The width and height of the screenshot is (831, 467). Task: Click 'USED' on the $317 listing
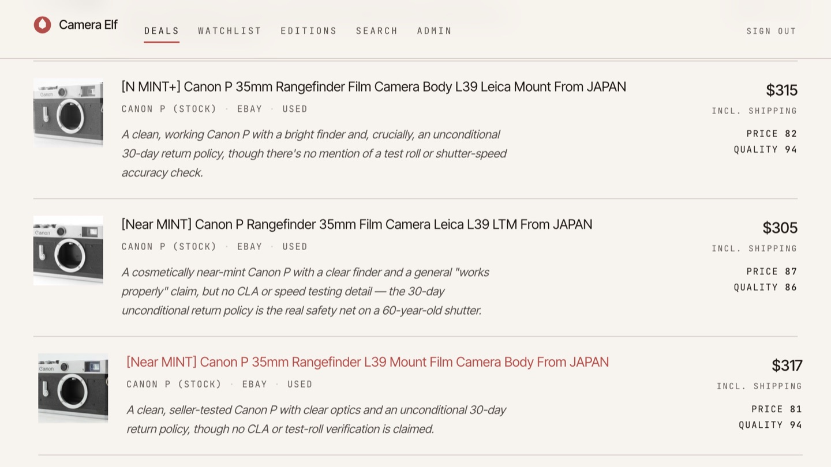coord(300,385)
